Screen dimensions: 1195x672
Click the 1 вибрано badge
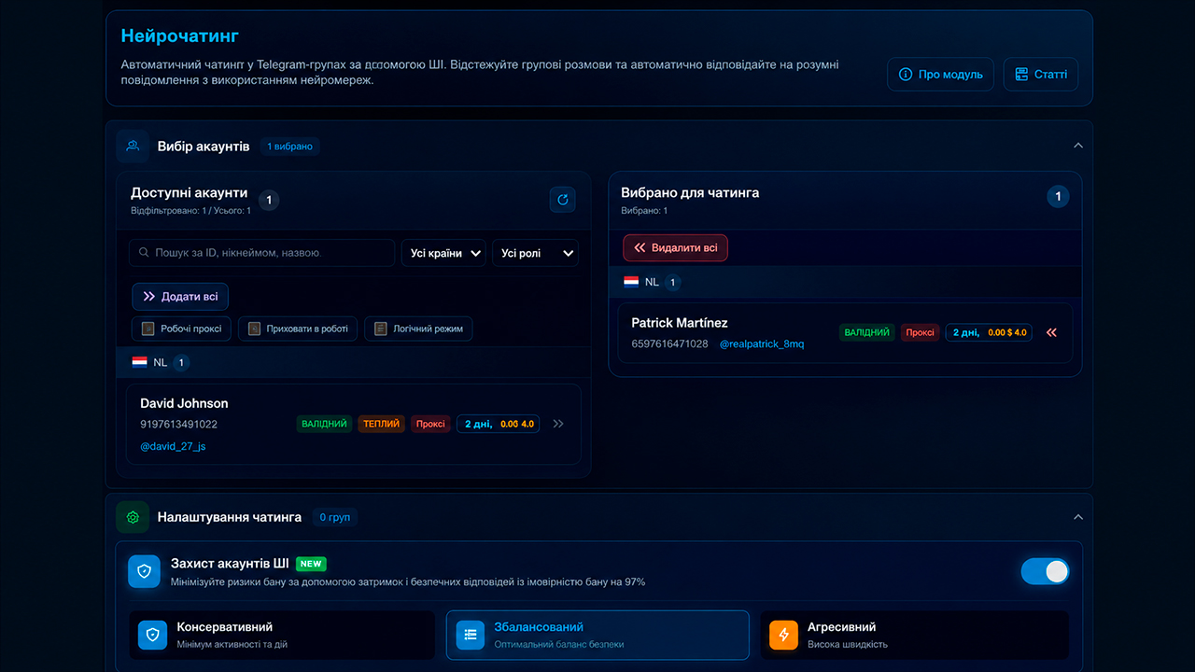[x=289, y=146]
